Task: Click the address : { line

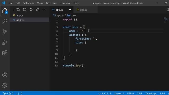Action: pyautogui.click(x=78, y=35)
